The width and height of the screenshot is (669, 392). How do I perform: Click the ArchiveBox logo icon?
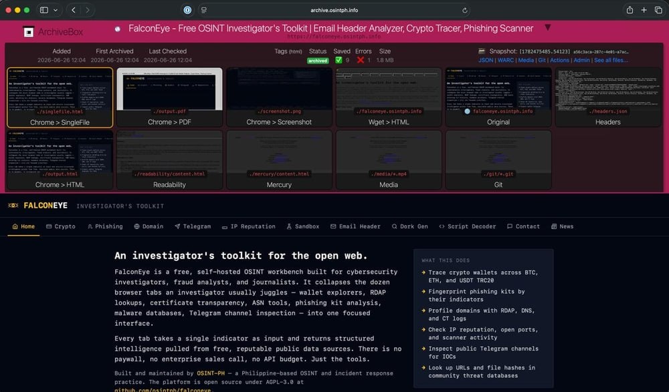(29, 32)
